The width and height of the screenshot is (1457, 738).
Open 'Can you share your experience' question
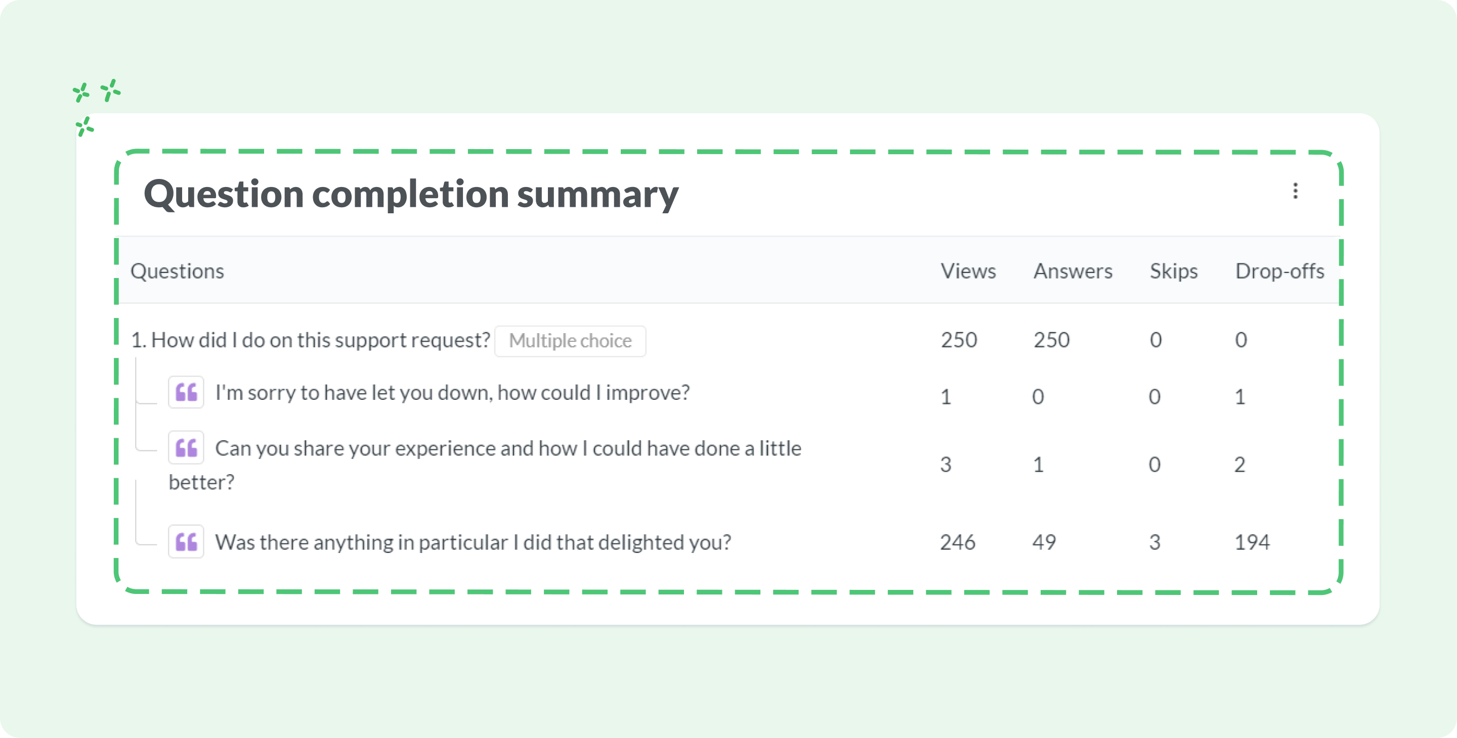pos(485,465)
